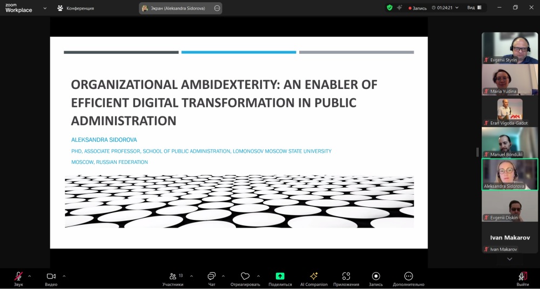Click muted mic icon on Evgenii Diskin
540x289 pixels.
[x=487, y=218]
